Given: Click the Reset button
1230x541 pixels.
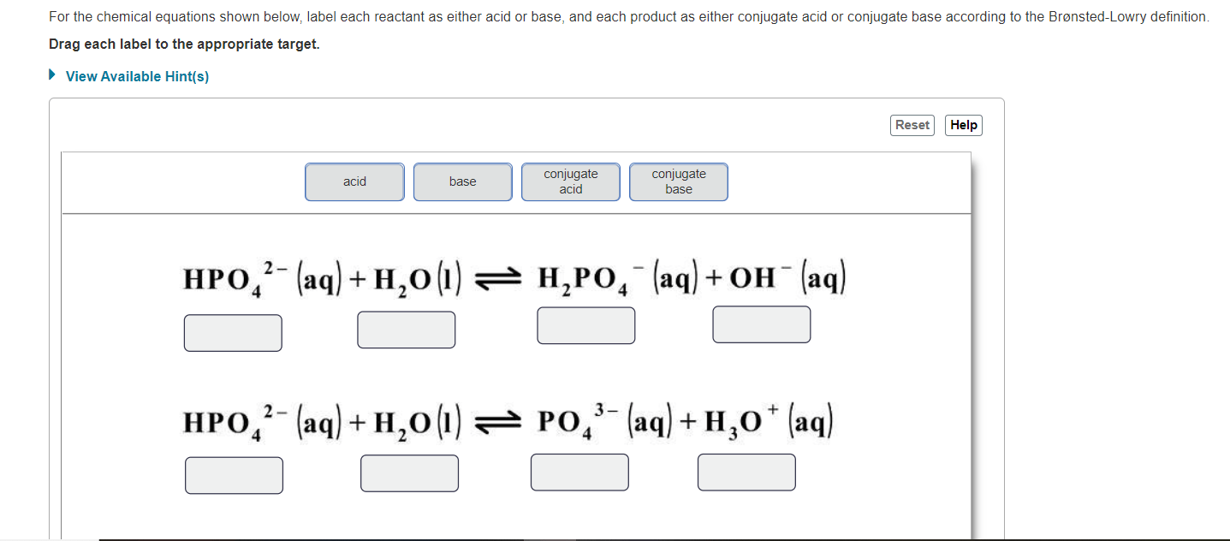Looking at the screenshot, I should pyautogui.click(x=912, y=125).
